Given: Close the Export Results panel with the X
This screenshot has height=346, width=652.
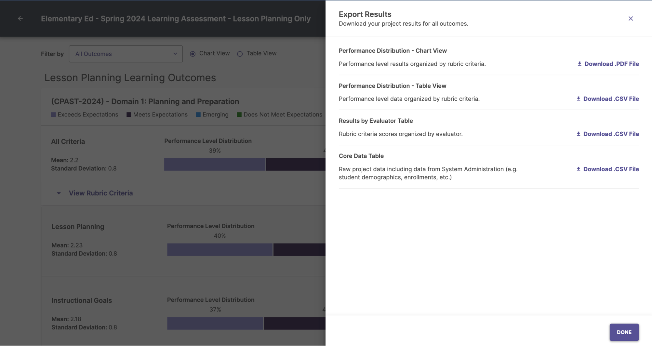Looking at the screenshot, I should coord(631,19).
